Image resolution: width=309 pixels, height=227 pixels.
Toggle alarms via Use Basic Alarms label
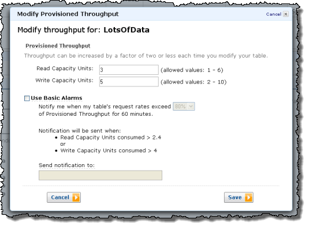pos(57,98)
